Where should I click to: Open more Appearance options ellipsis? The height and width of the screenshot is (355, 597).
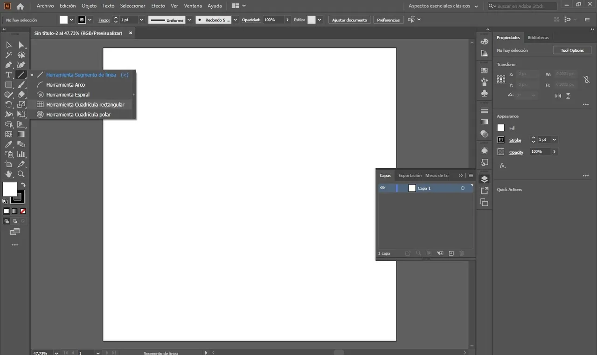[x=586, y=176]
